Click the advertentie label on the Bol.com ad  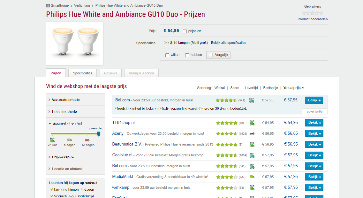pyautogui.click(x=314, y=112)
